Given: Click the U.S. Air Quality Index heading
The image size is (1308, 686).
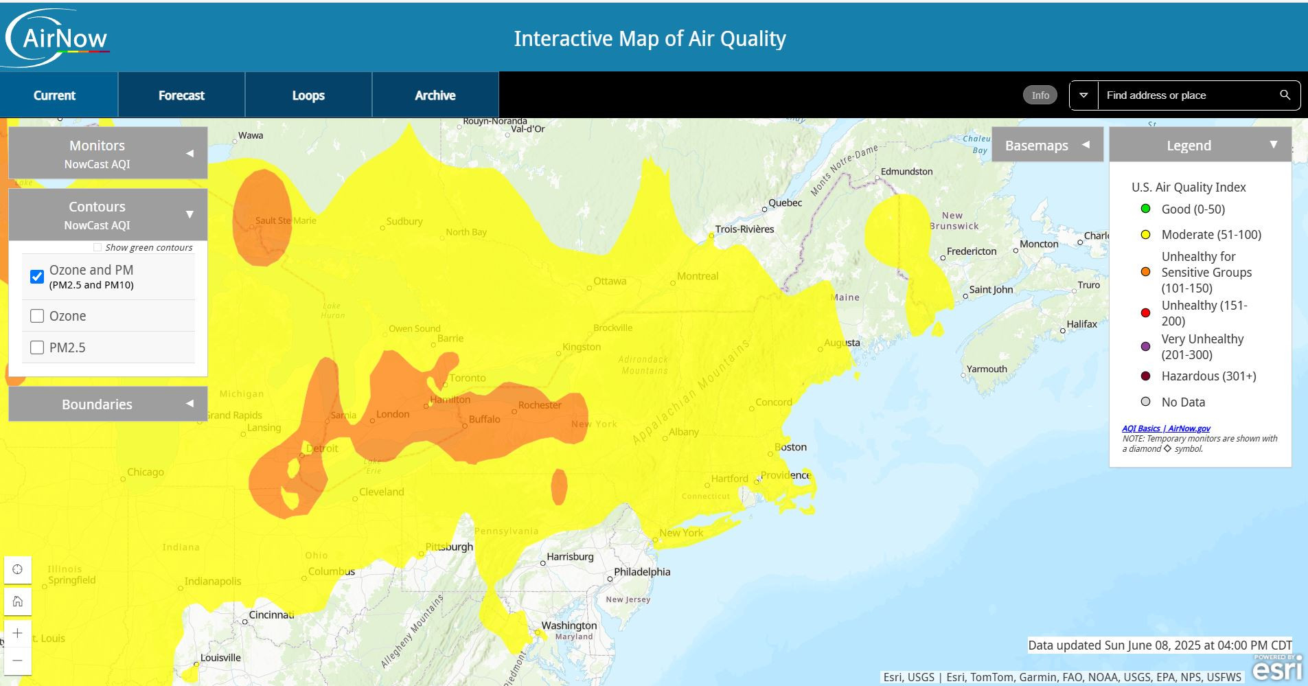Looking at the screenshot, I should coord(1189,187).
